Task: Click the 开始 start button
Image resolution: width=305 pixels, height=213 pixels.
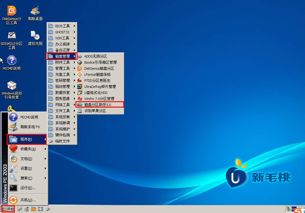Action: pyautogui.click(x=8, y=209)
